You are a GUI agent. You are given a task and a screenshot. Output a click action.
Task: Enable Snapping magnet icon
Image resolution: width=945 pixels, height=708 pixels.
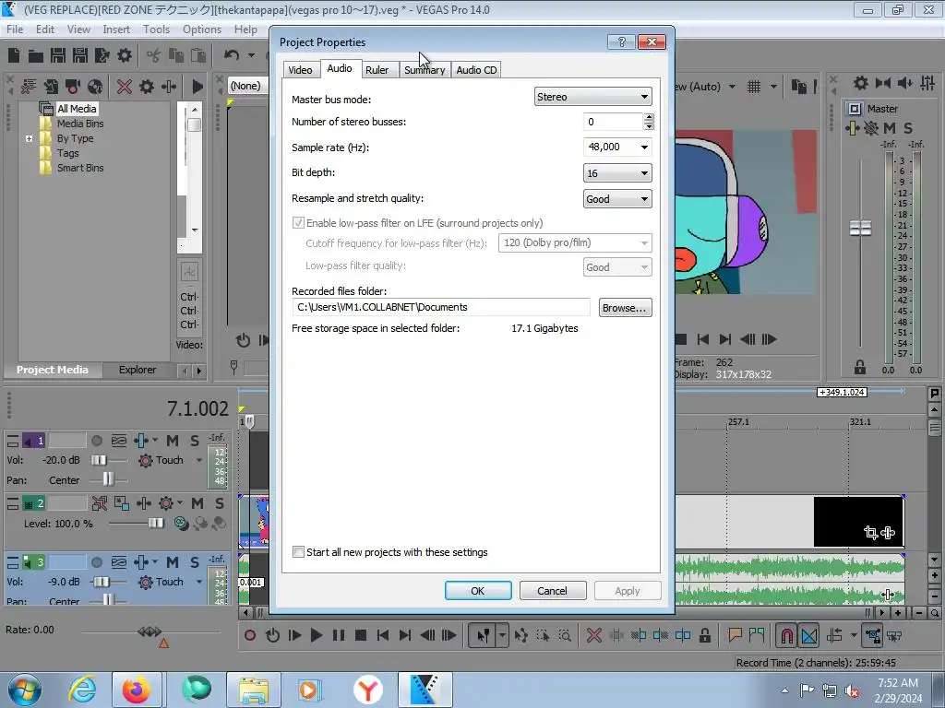click(786, 636)
